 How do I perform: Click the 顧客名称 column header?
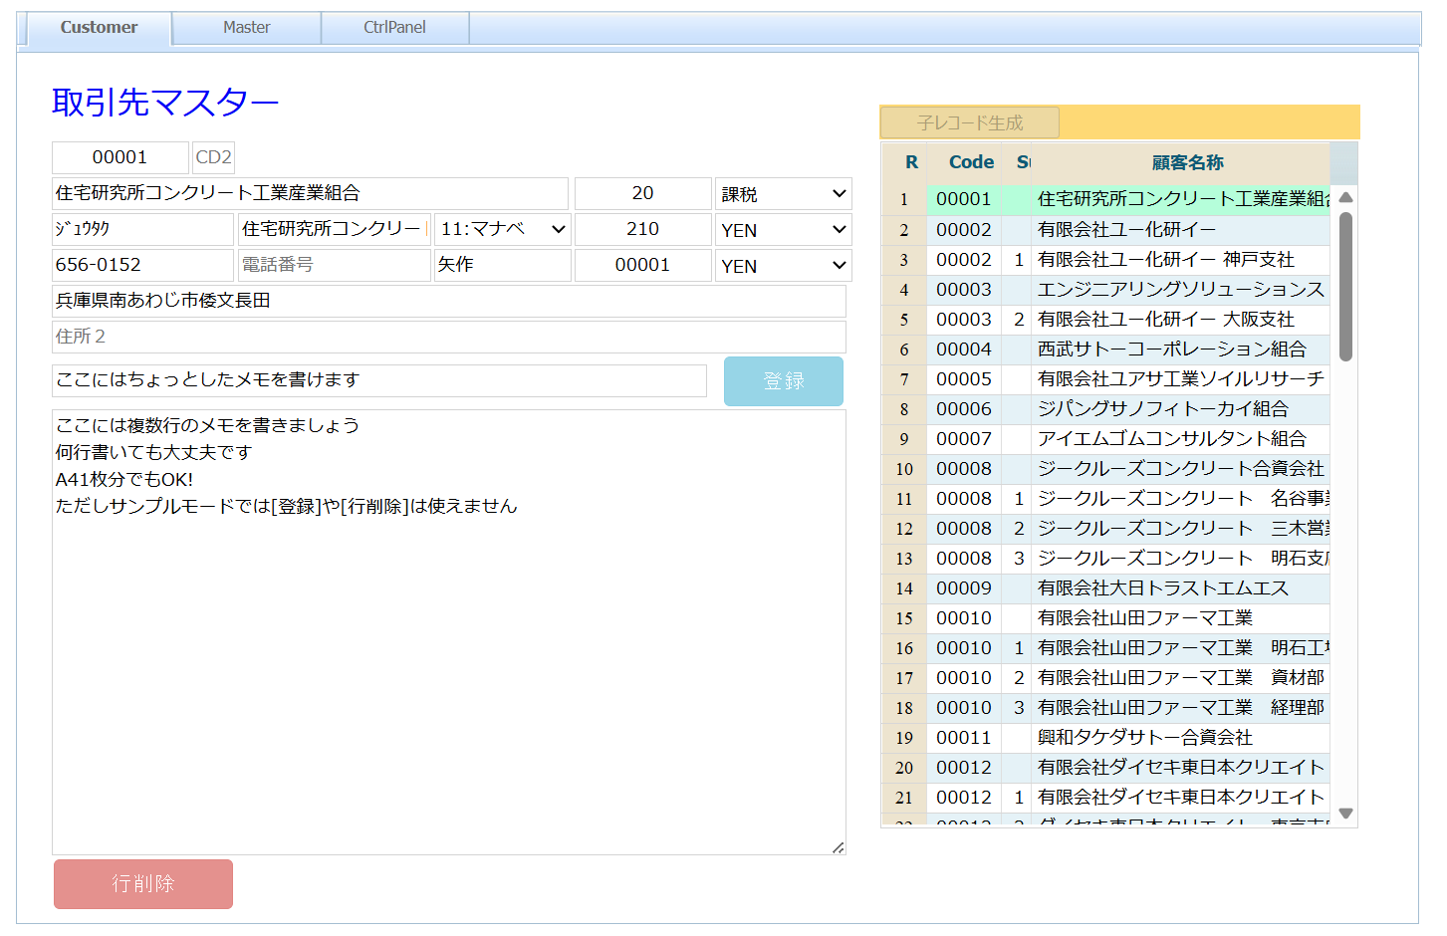[1186, 162]
